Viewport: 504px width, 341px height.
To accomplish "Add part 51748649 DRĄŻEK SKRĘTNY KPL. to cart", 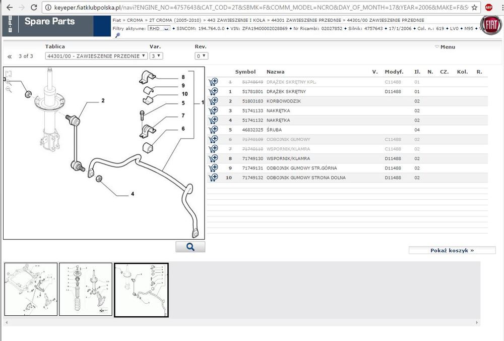I will coord(213,82).
